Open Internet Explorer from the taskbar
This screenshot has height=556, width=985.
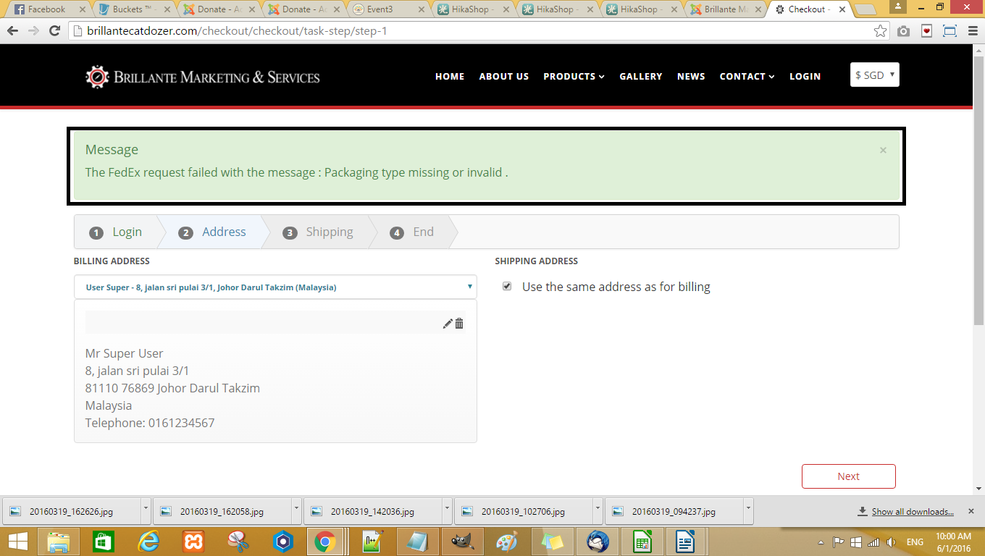click(149, 542)
